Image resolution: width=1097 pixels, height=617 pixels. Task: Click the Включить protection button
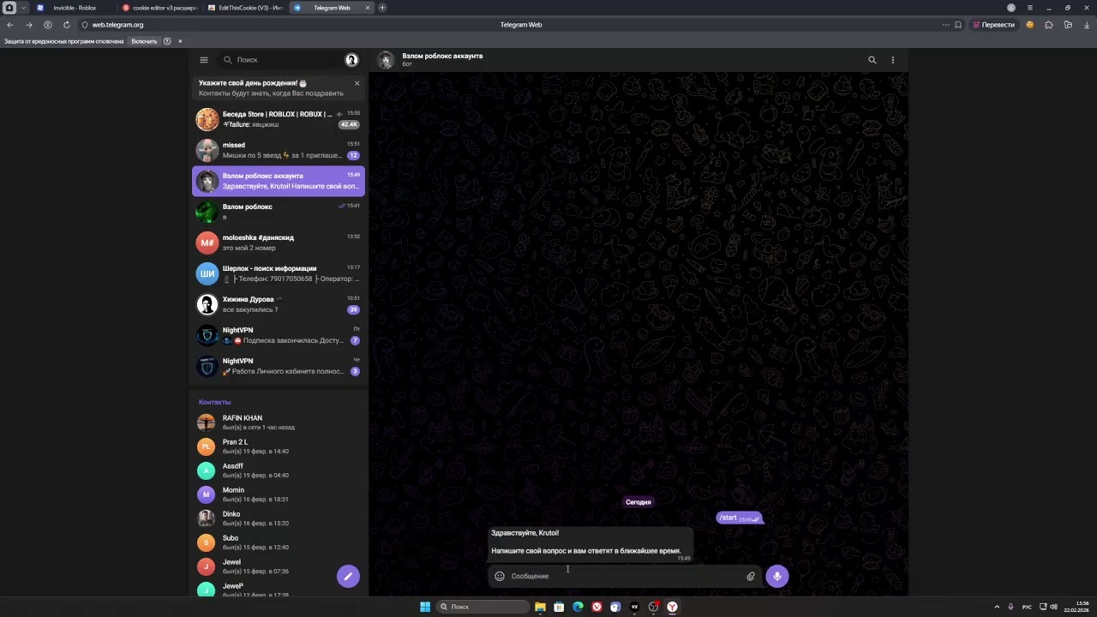click(144, 41)
